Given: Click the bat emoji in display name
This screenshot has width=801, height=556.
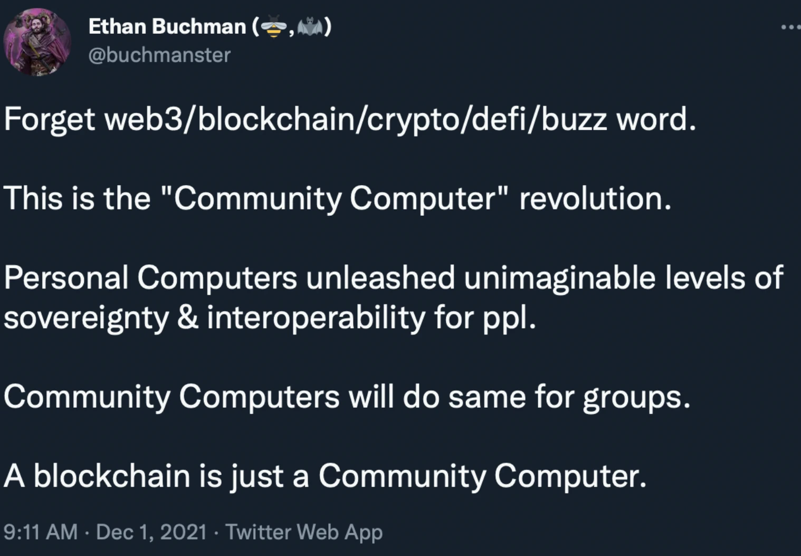Looking at the screenshot, I should click(309, 26).
